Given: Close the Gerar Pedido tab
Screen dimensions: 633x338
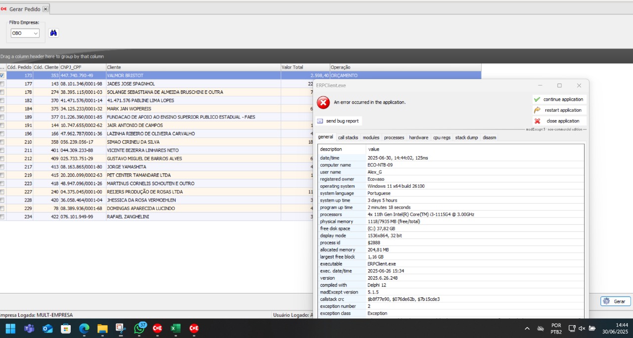Looking at the screenshot, I should [x=45, y=9].
